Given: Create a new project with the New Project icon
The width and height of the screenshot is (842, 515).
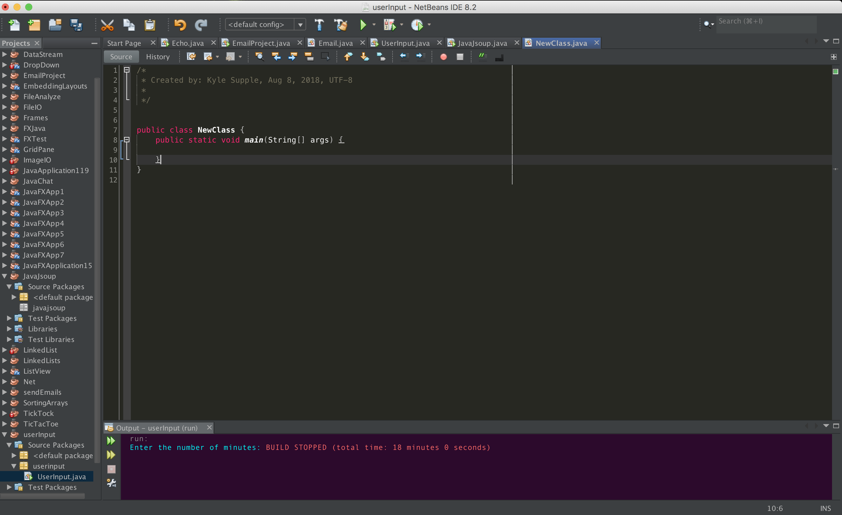Looking at the screenshot, I should coord(34,25).
